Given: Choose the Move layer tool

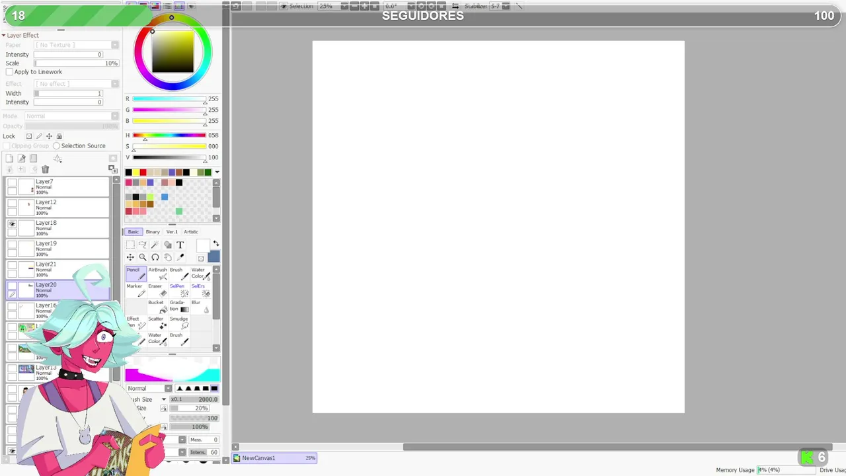Looking at the screenshot, I should click(x=130, y=257).
